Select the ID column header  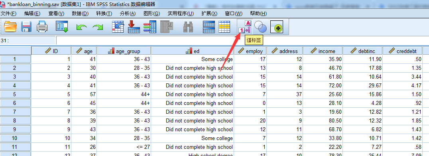pos(51,51)
